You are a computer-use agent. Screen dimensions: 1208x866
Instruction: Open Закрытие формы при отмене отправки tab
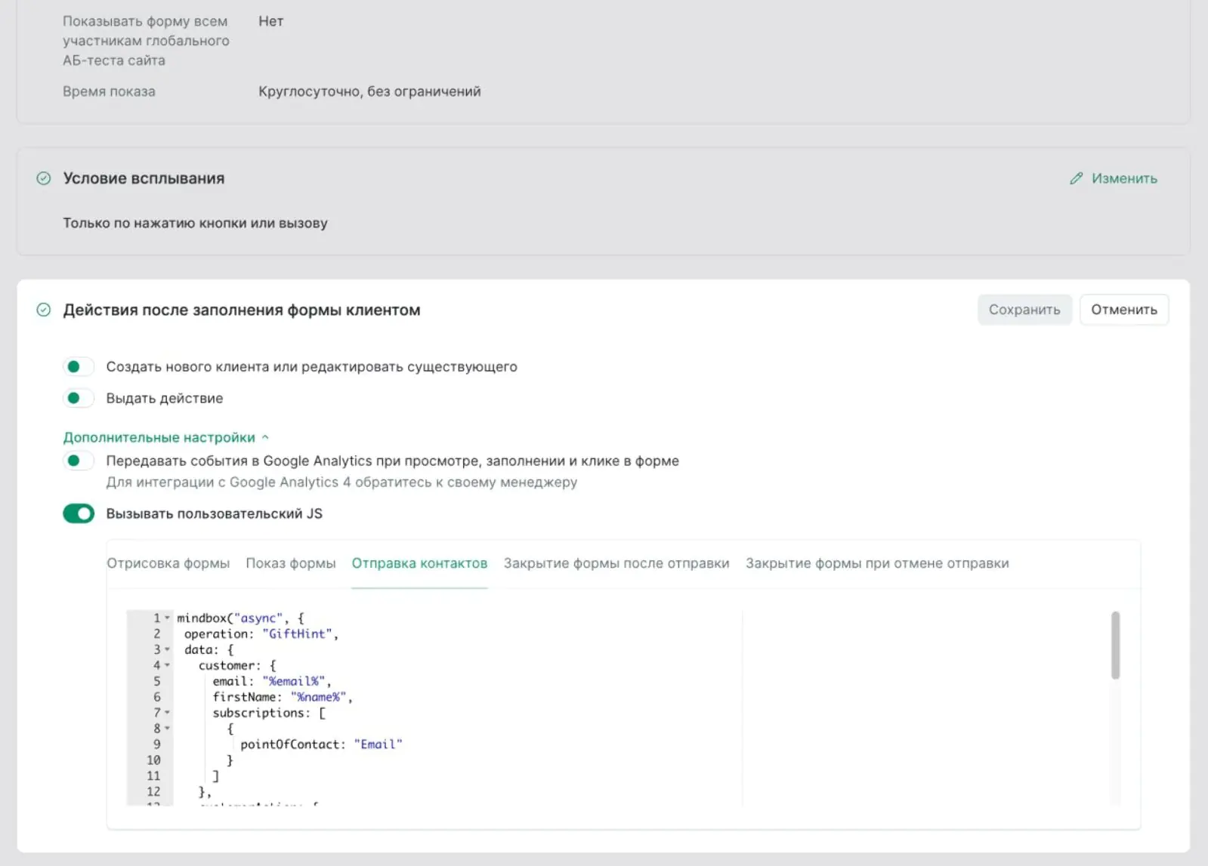click(x=877, y=564)
